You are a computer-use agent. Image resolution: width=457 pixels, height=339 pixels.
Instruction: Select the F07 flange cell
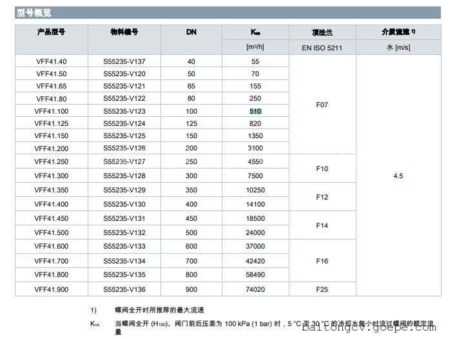[x=322, y=105]
